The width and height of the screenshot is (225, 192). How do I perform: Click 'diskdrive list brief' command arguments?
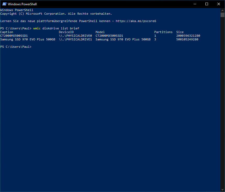[x=61, y=28]
